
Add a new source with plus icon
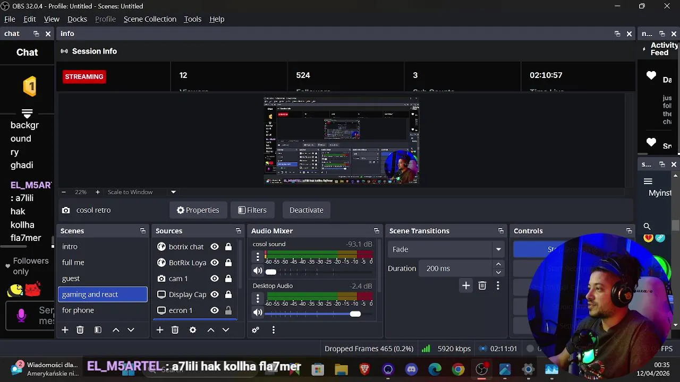coord(159,330)
